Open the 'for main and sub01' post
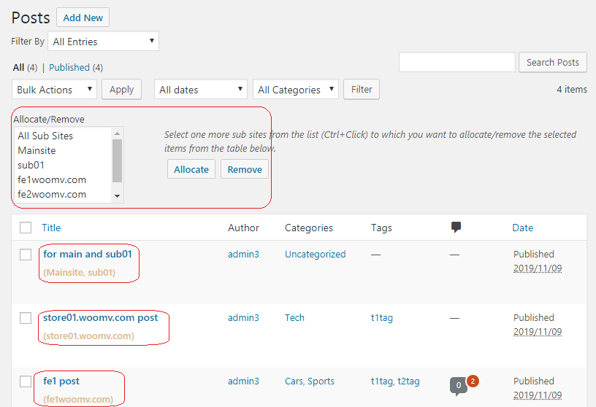Screen dimensions: 596x407 [x=88, y=255]
